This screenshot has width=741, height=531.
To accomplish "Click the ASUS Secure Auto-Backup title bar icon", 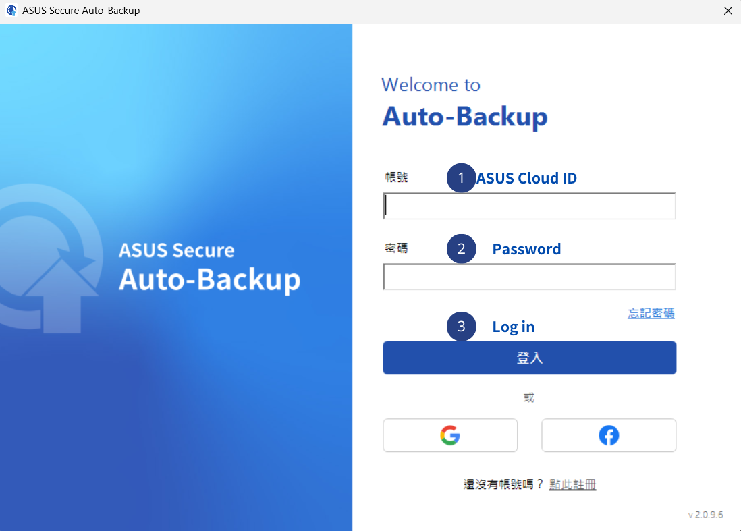I will [11, 10].
